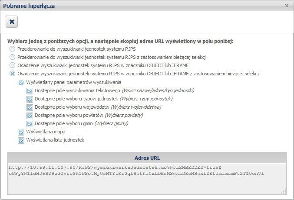Uncheck Dostępne pole wyszukiwania tekstowego
This screenshot has width=294, height=200.
click(30, 91)
